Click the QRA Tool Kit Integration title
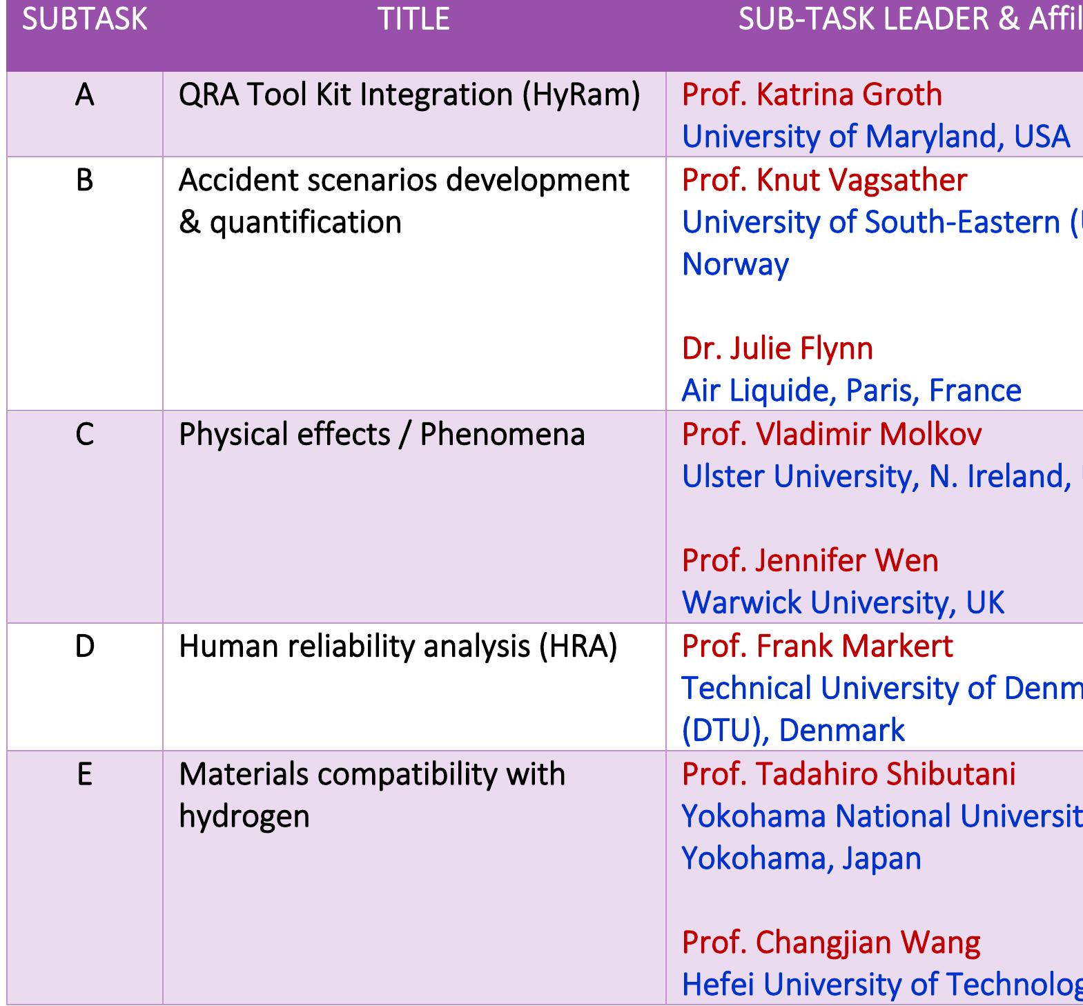 [x=409, y=95]
